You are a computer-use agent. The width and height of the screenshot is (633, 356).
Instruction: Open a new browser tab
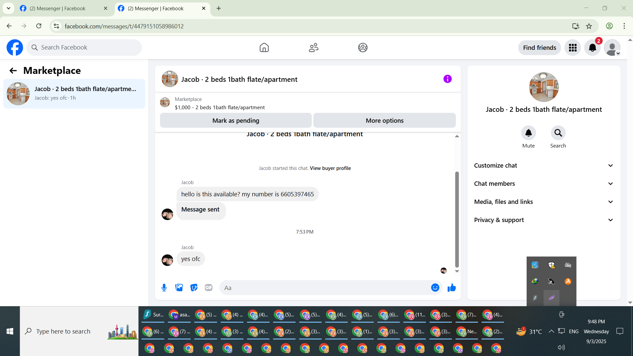tap(219, 9)
